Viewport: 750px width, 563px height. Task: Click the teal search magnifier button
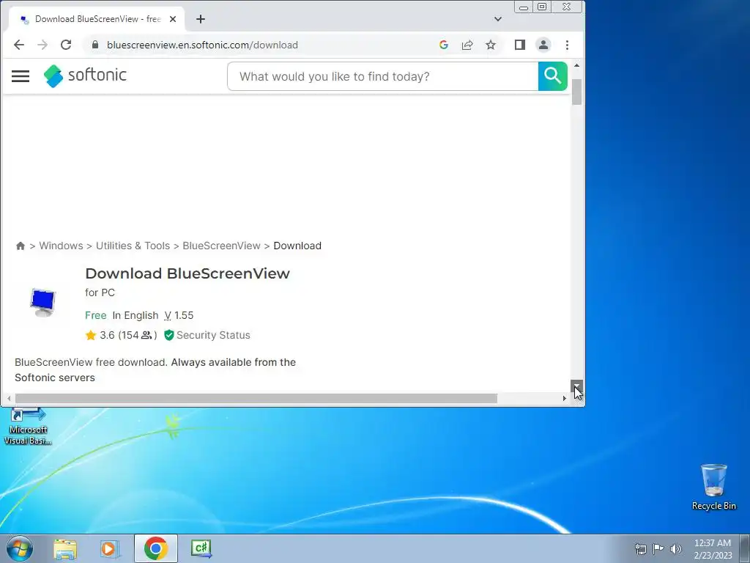coord(553,76)
